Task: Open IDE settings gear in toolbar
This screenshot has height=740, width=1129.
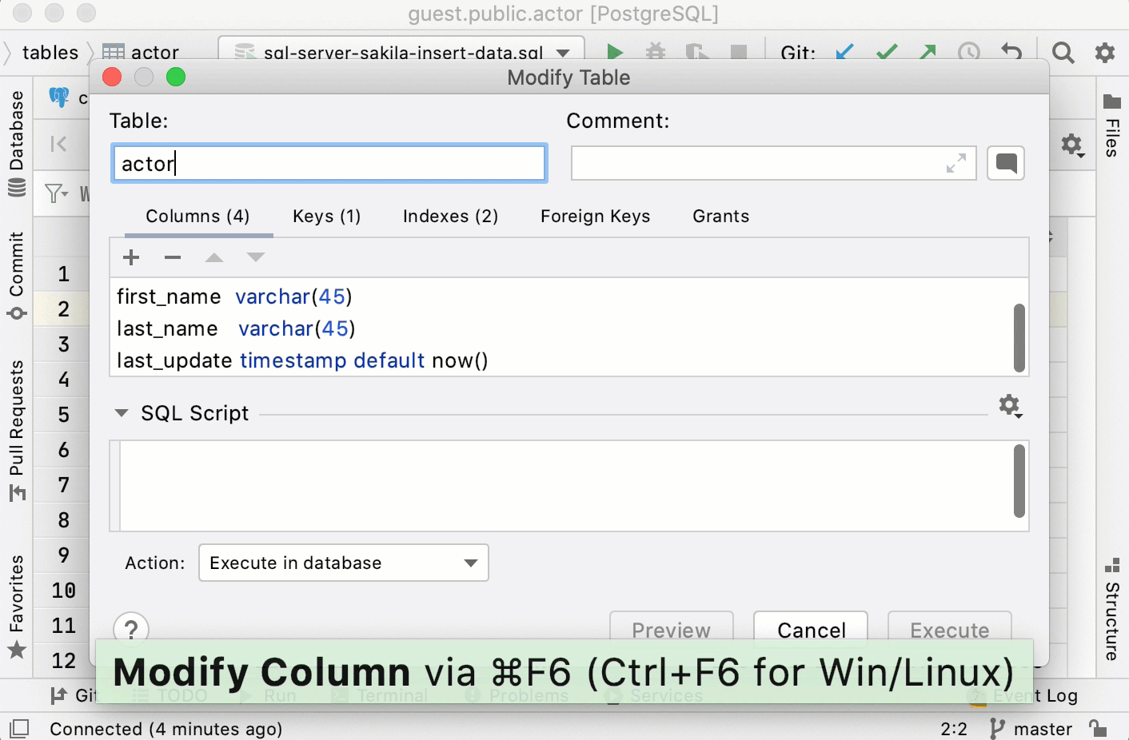Action: pyautogui.click(x=1105, y=53)
